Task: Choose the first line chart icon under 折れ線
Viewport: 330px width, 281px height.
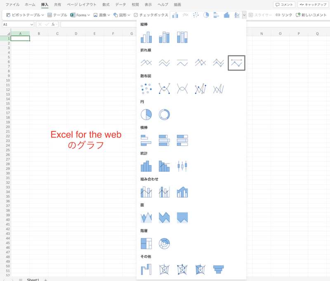Action: 146,63
